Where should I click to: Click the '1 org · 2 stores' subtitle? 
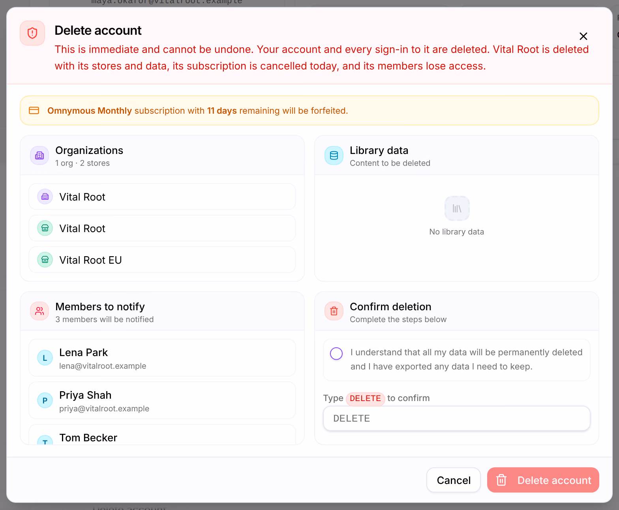point(83,163)
